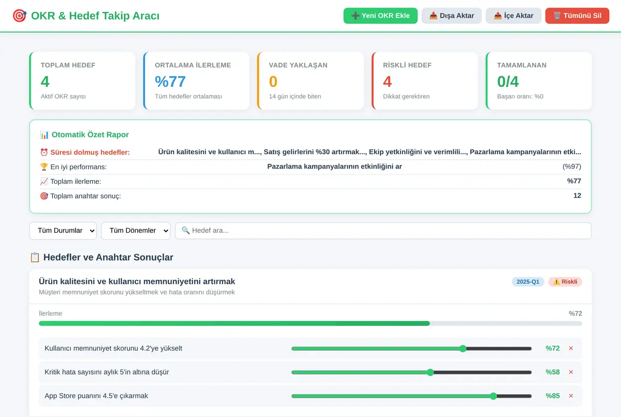Click the Tamamlanan summary card
This screenshot has width=621, height=417.
(x=539, y=81)
